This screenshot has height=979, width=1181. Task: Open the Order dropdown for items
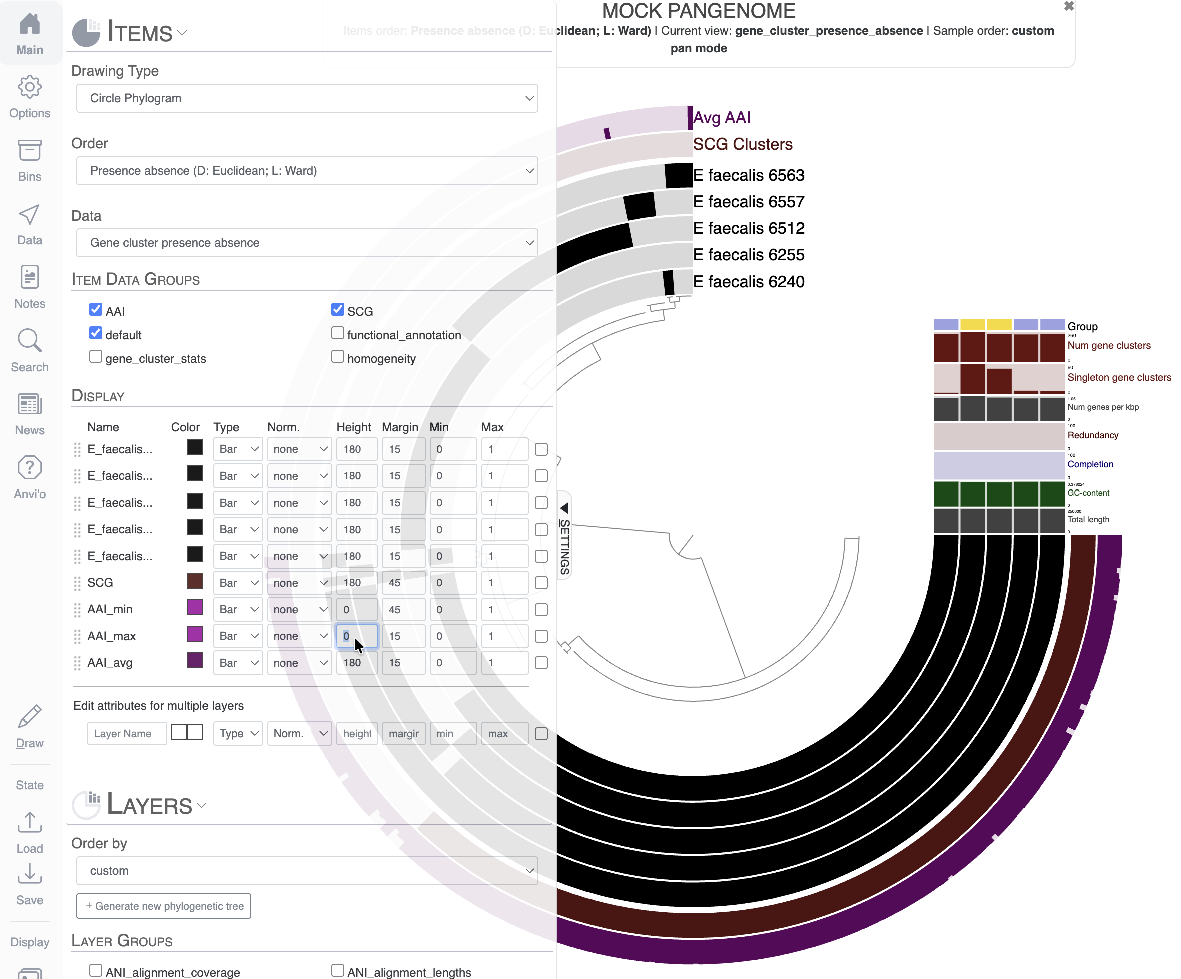point(307,170)
